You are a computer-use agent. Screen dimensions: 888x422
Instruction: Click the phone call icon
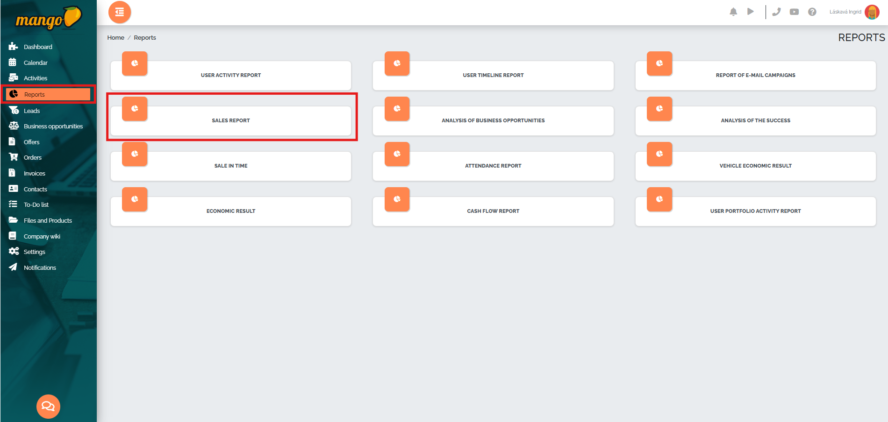[776, 12]
